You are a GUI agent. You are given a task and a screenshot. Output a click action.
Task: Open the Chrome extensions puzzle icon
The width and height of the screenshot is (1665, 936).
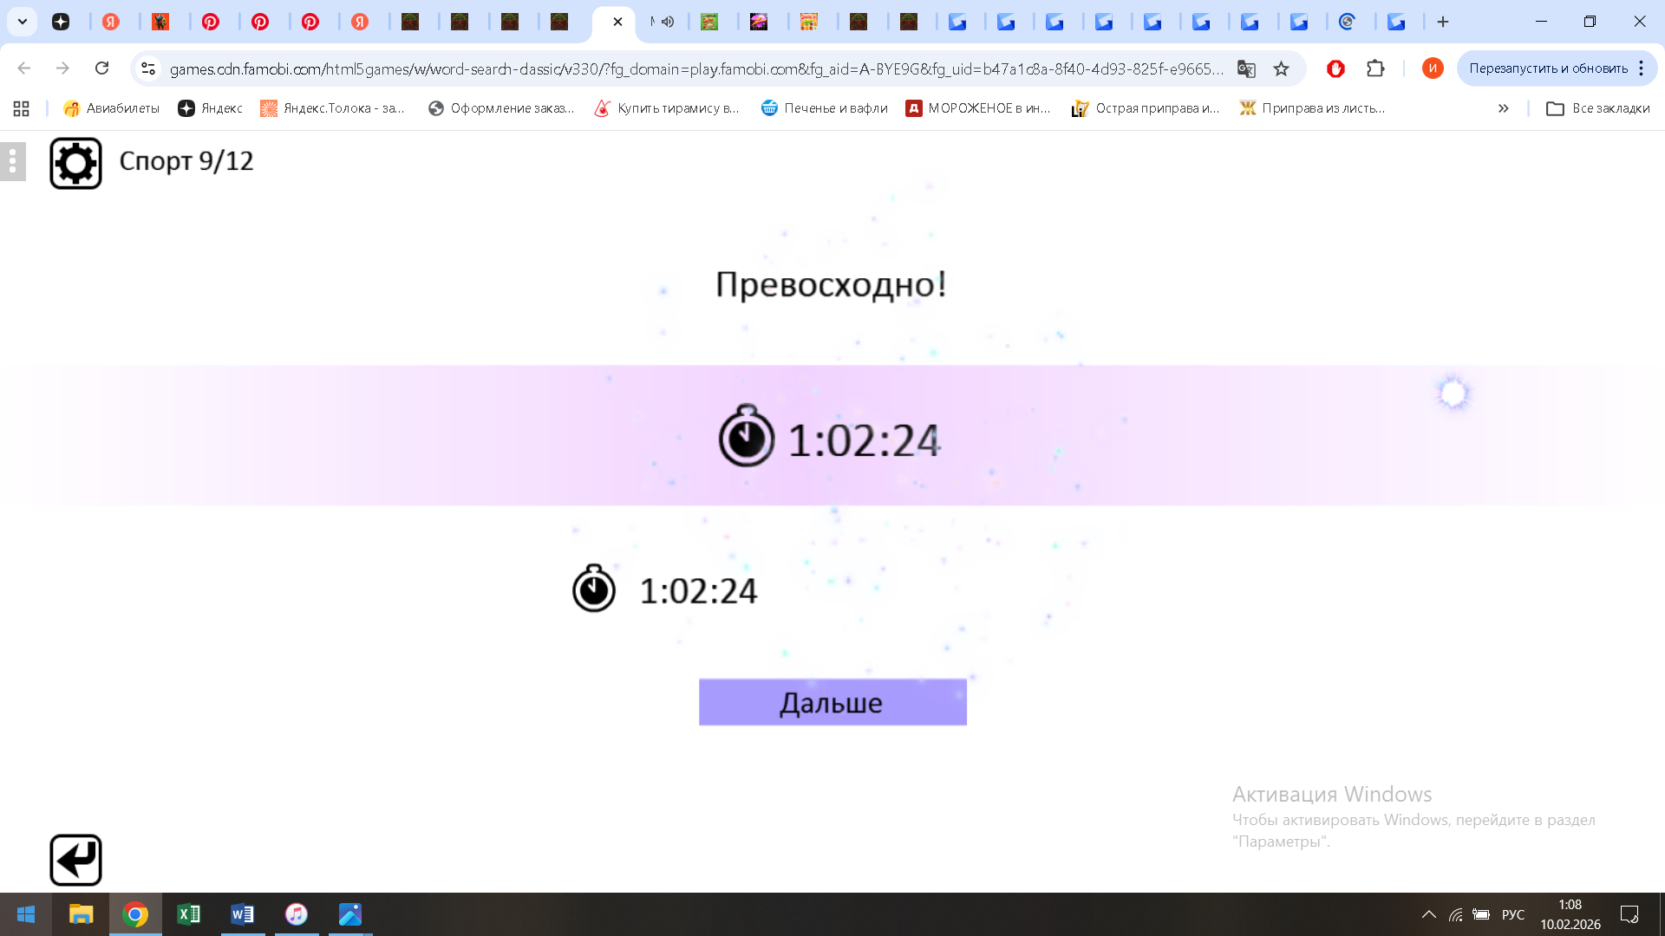pos(1375,68)
